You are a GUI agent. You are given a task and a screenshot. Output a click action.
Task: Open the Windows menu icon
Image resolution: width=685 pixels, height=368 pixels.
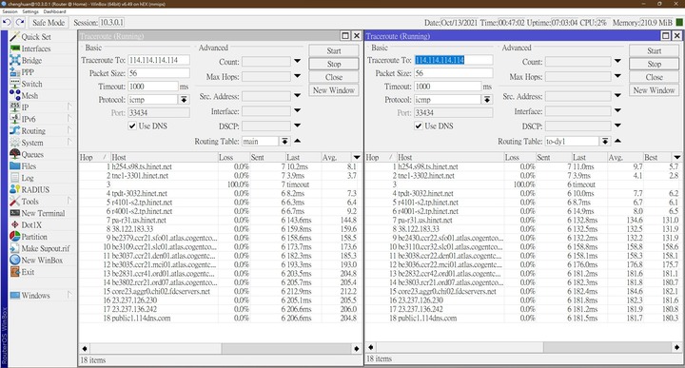[15, 295]
